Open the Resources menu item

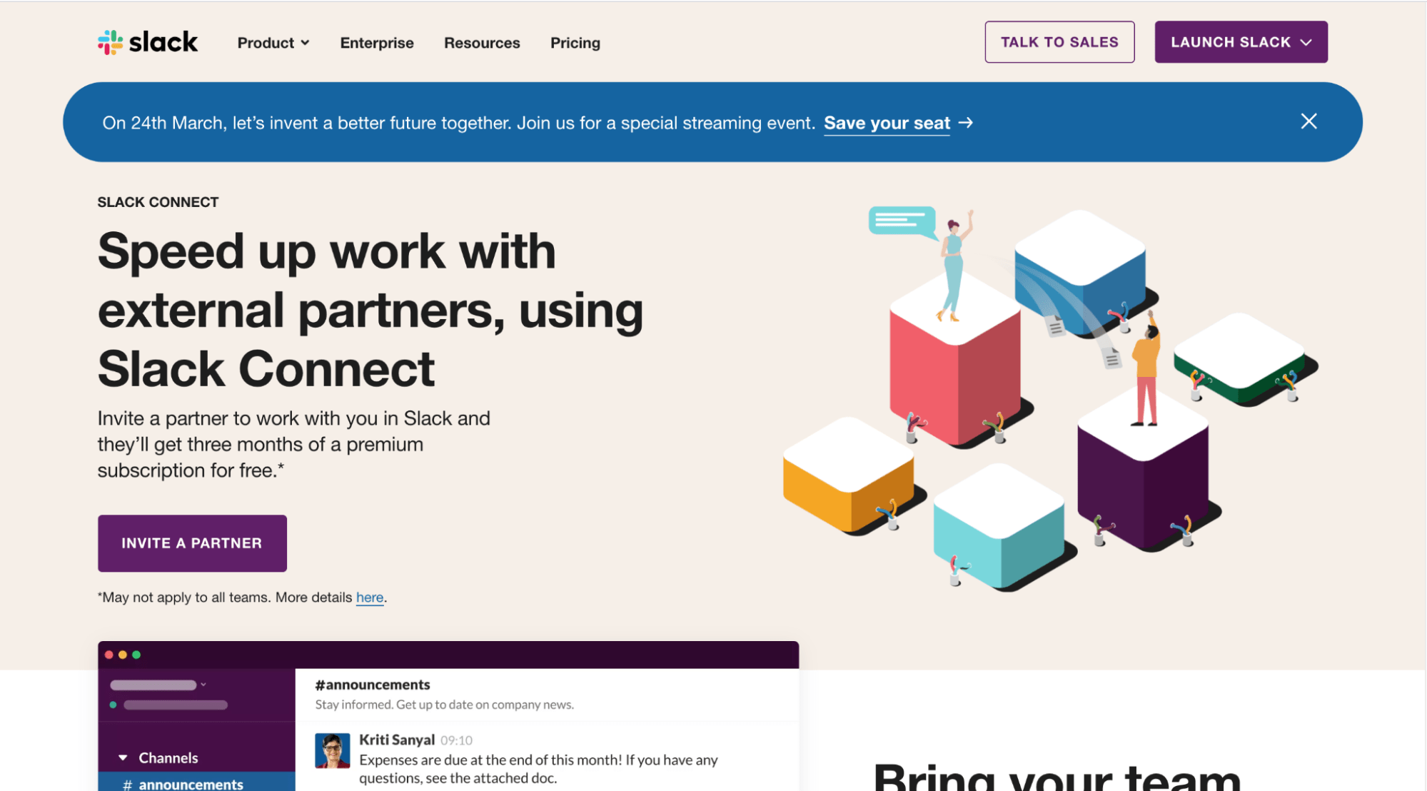click(481, 41)
